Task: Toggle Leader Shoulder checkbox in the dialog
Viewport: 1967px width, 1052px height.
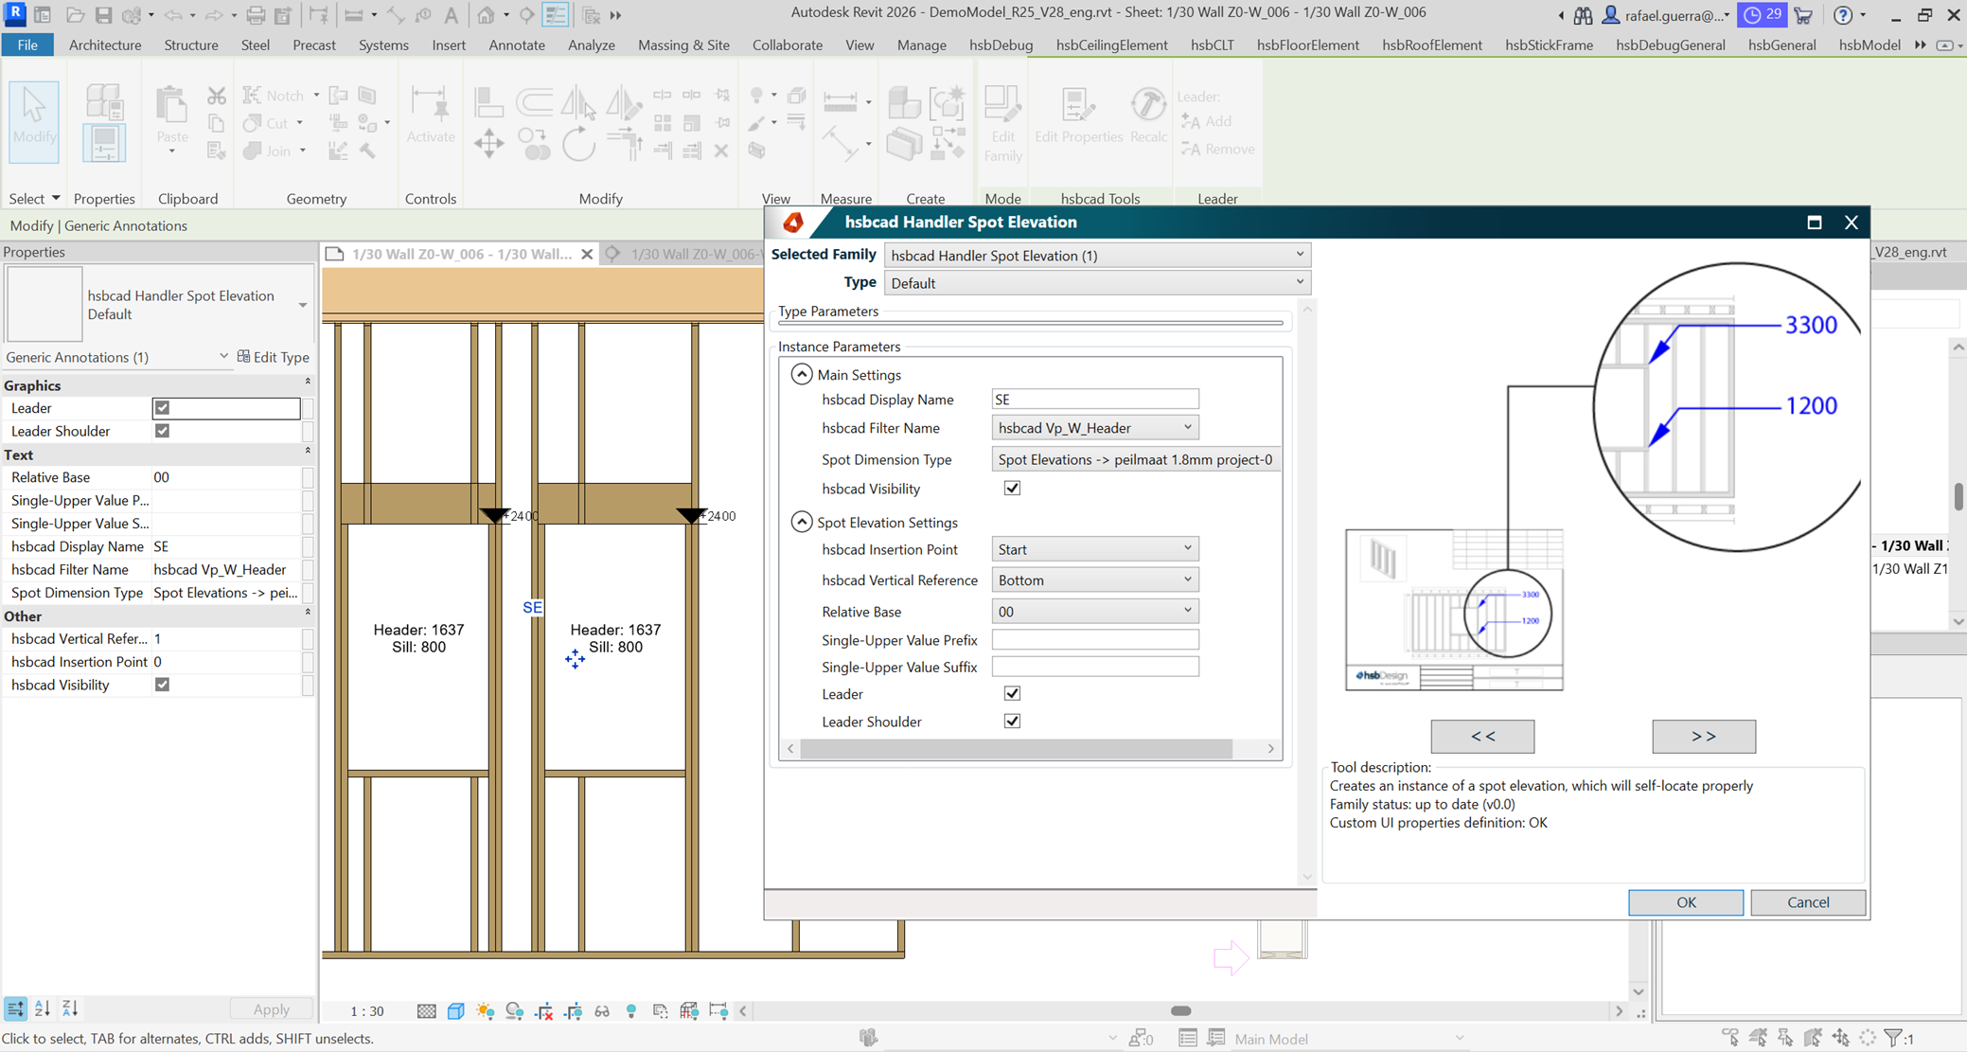Action: pos(1012,722)
